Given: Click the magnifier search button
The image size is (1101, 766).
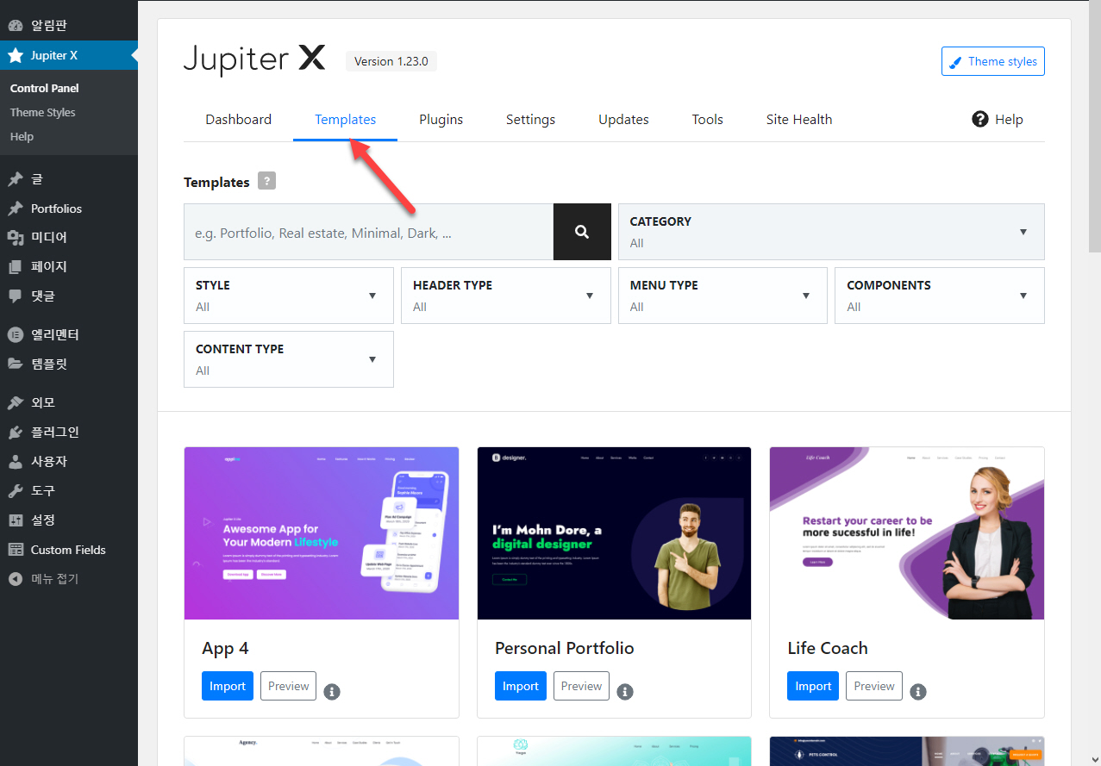Looking at the screenshot, I should point(582,232).
